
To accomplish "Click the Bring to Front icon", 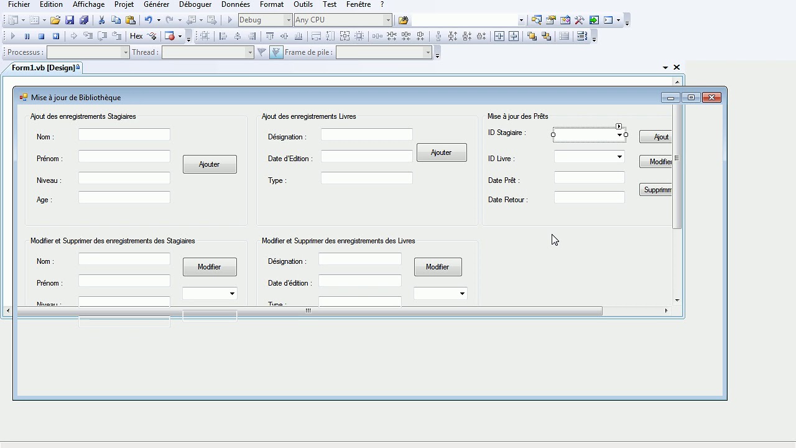I will (x=532, y=36).
